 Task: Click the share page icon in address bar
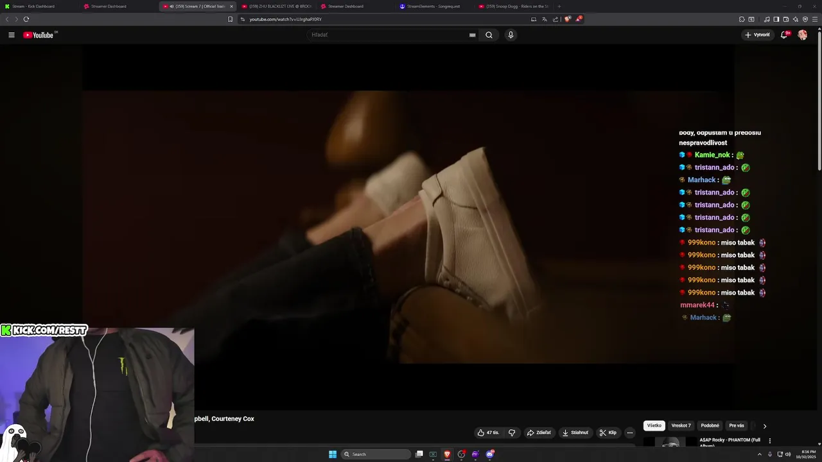coord(555,19)
